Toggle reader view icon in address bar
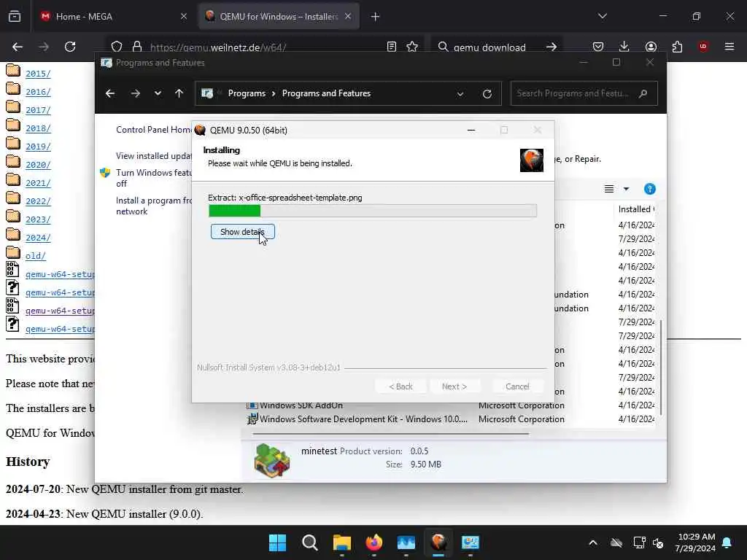 [392, 47]
